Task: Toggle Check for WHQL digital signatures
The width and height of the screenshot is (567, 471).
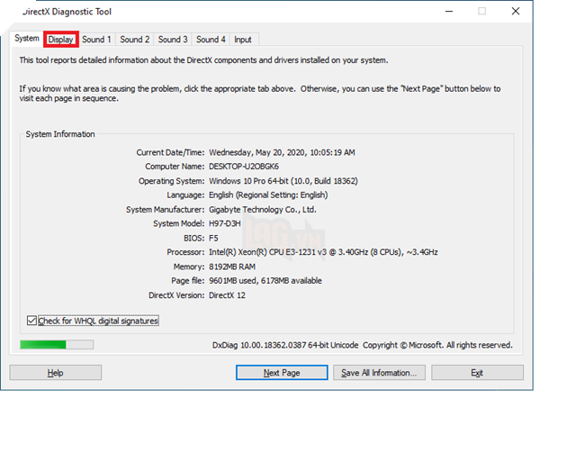Action: point(32,321)
